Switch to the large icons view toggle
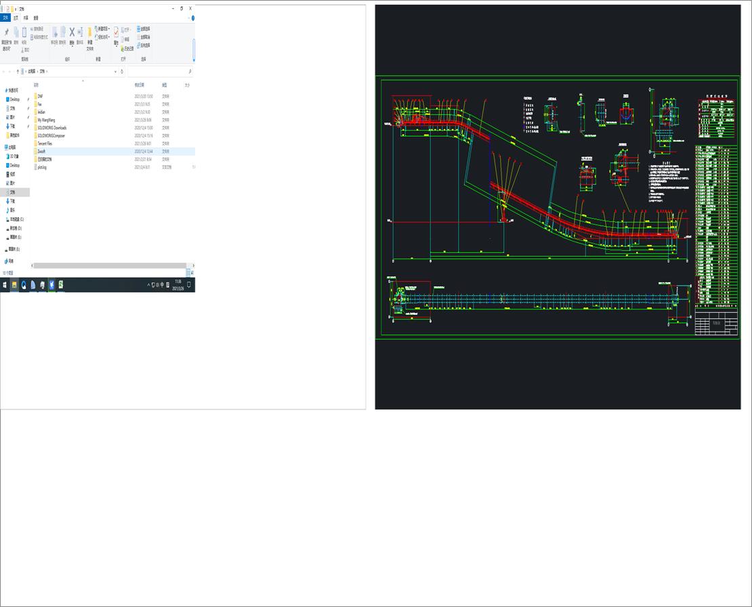 (x=192, y=273)
